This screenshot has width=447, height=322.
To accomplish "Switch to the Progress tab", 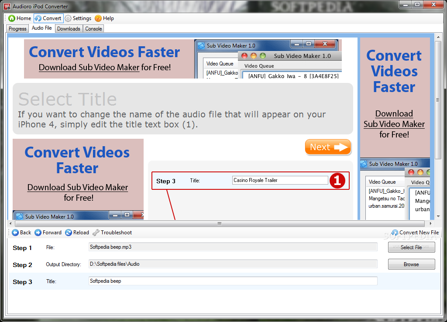I will [x=17, y=29].
